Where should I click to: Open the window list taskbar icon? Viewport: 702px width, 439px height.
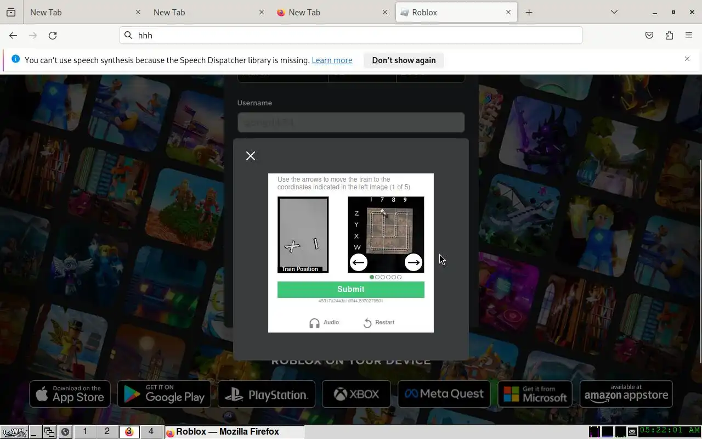coord(49,432)
